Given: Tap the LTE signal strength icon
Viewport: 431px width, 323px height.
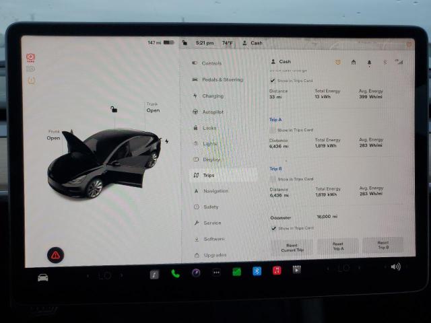Looking at the screenshot, I should coord(399,62).
